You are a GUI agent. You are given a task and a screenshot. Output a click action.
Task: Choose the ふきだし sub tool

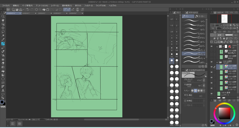coord(194,62)
